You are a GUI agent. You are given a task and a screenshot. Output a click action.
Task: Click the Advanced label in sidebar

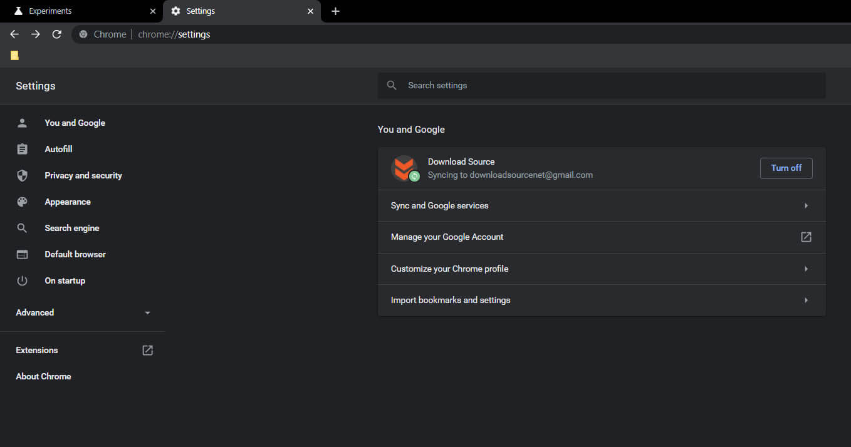[x=35, y=312]
